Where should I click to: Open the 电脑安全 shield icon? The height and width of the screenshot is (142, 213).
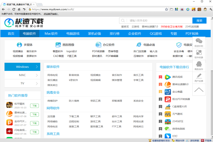click(x=179, y=45)
